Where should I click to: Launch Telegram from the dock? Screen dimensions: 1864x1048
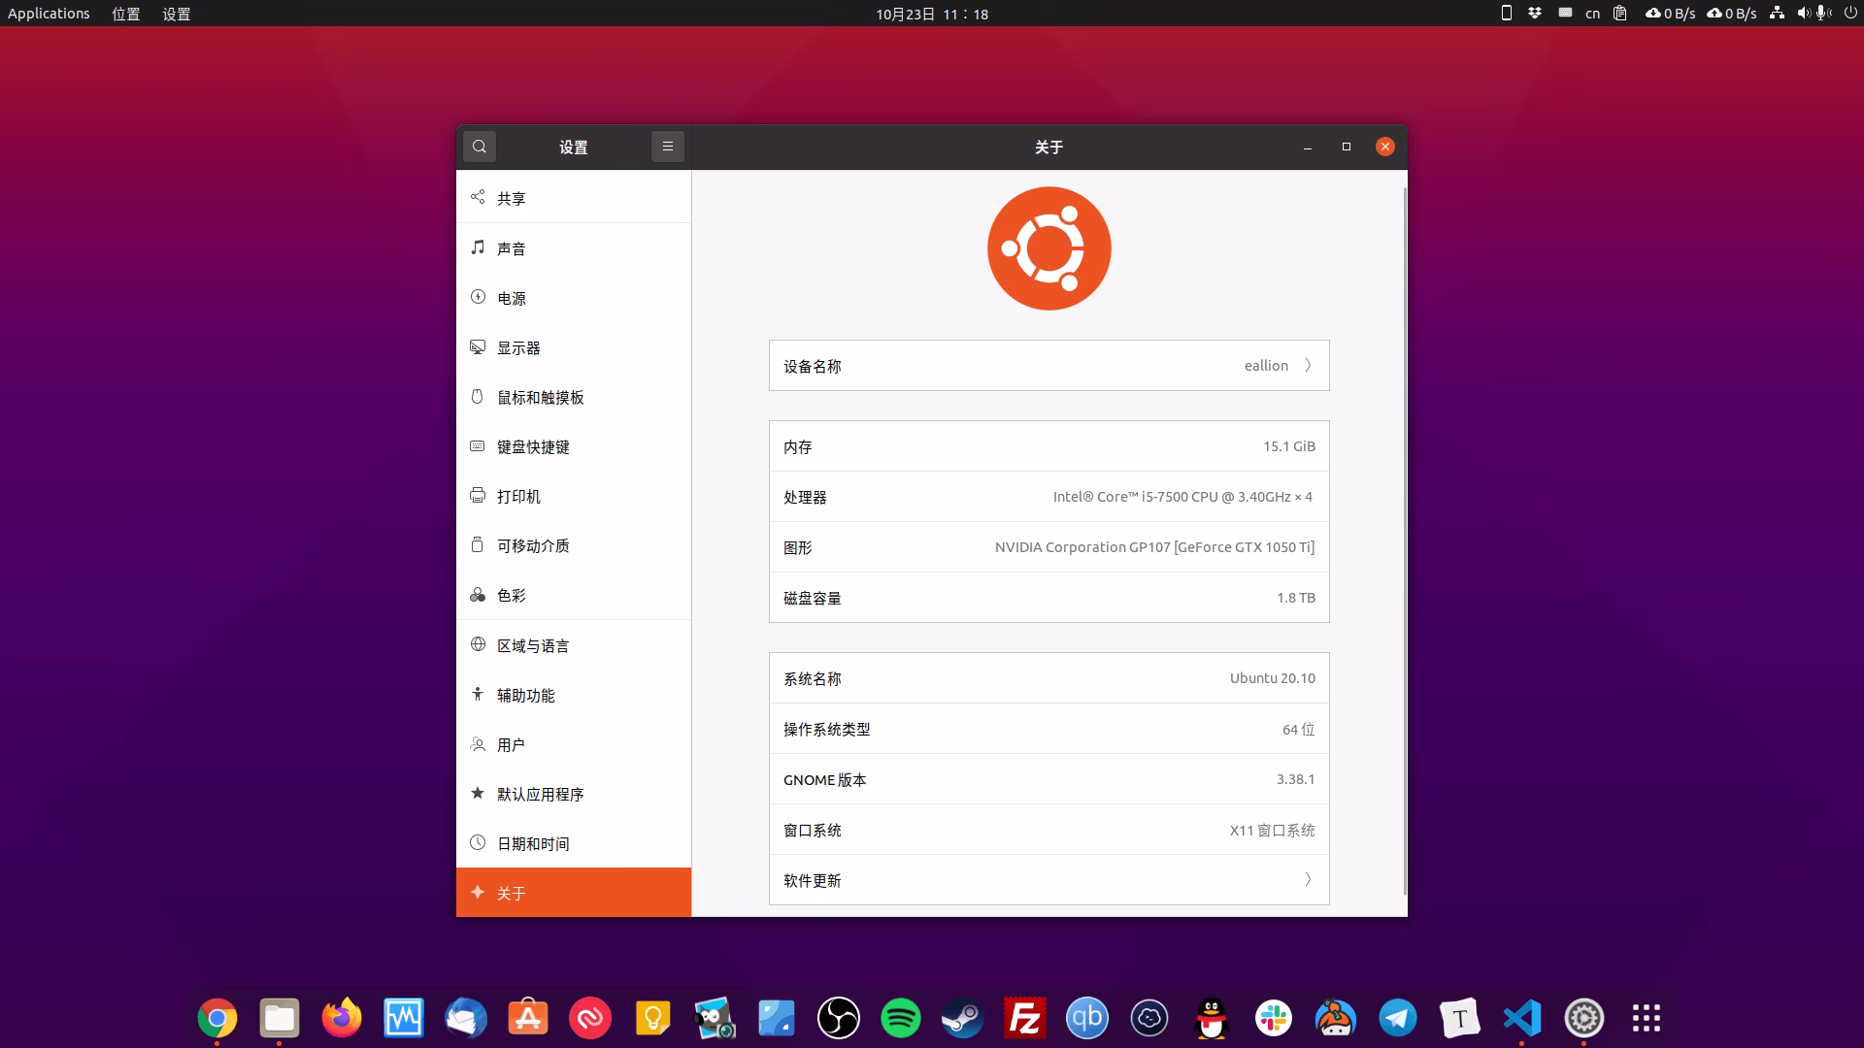(x=1398, y=1019)
